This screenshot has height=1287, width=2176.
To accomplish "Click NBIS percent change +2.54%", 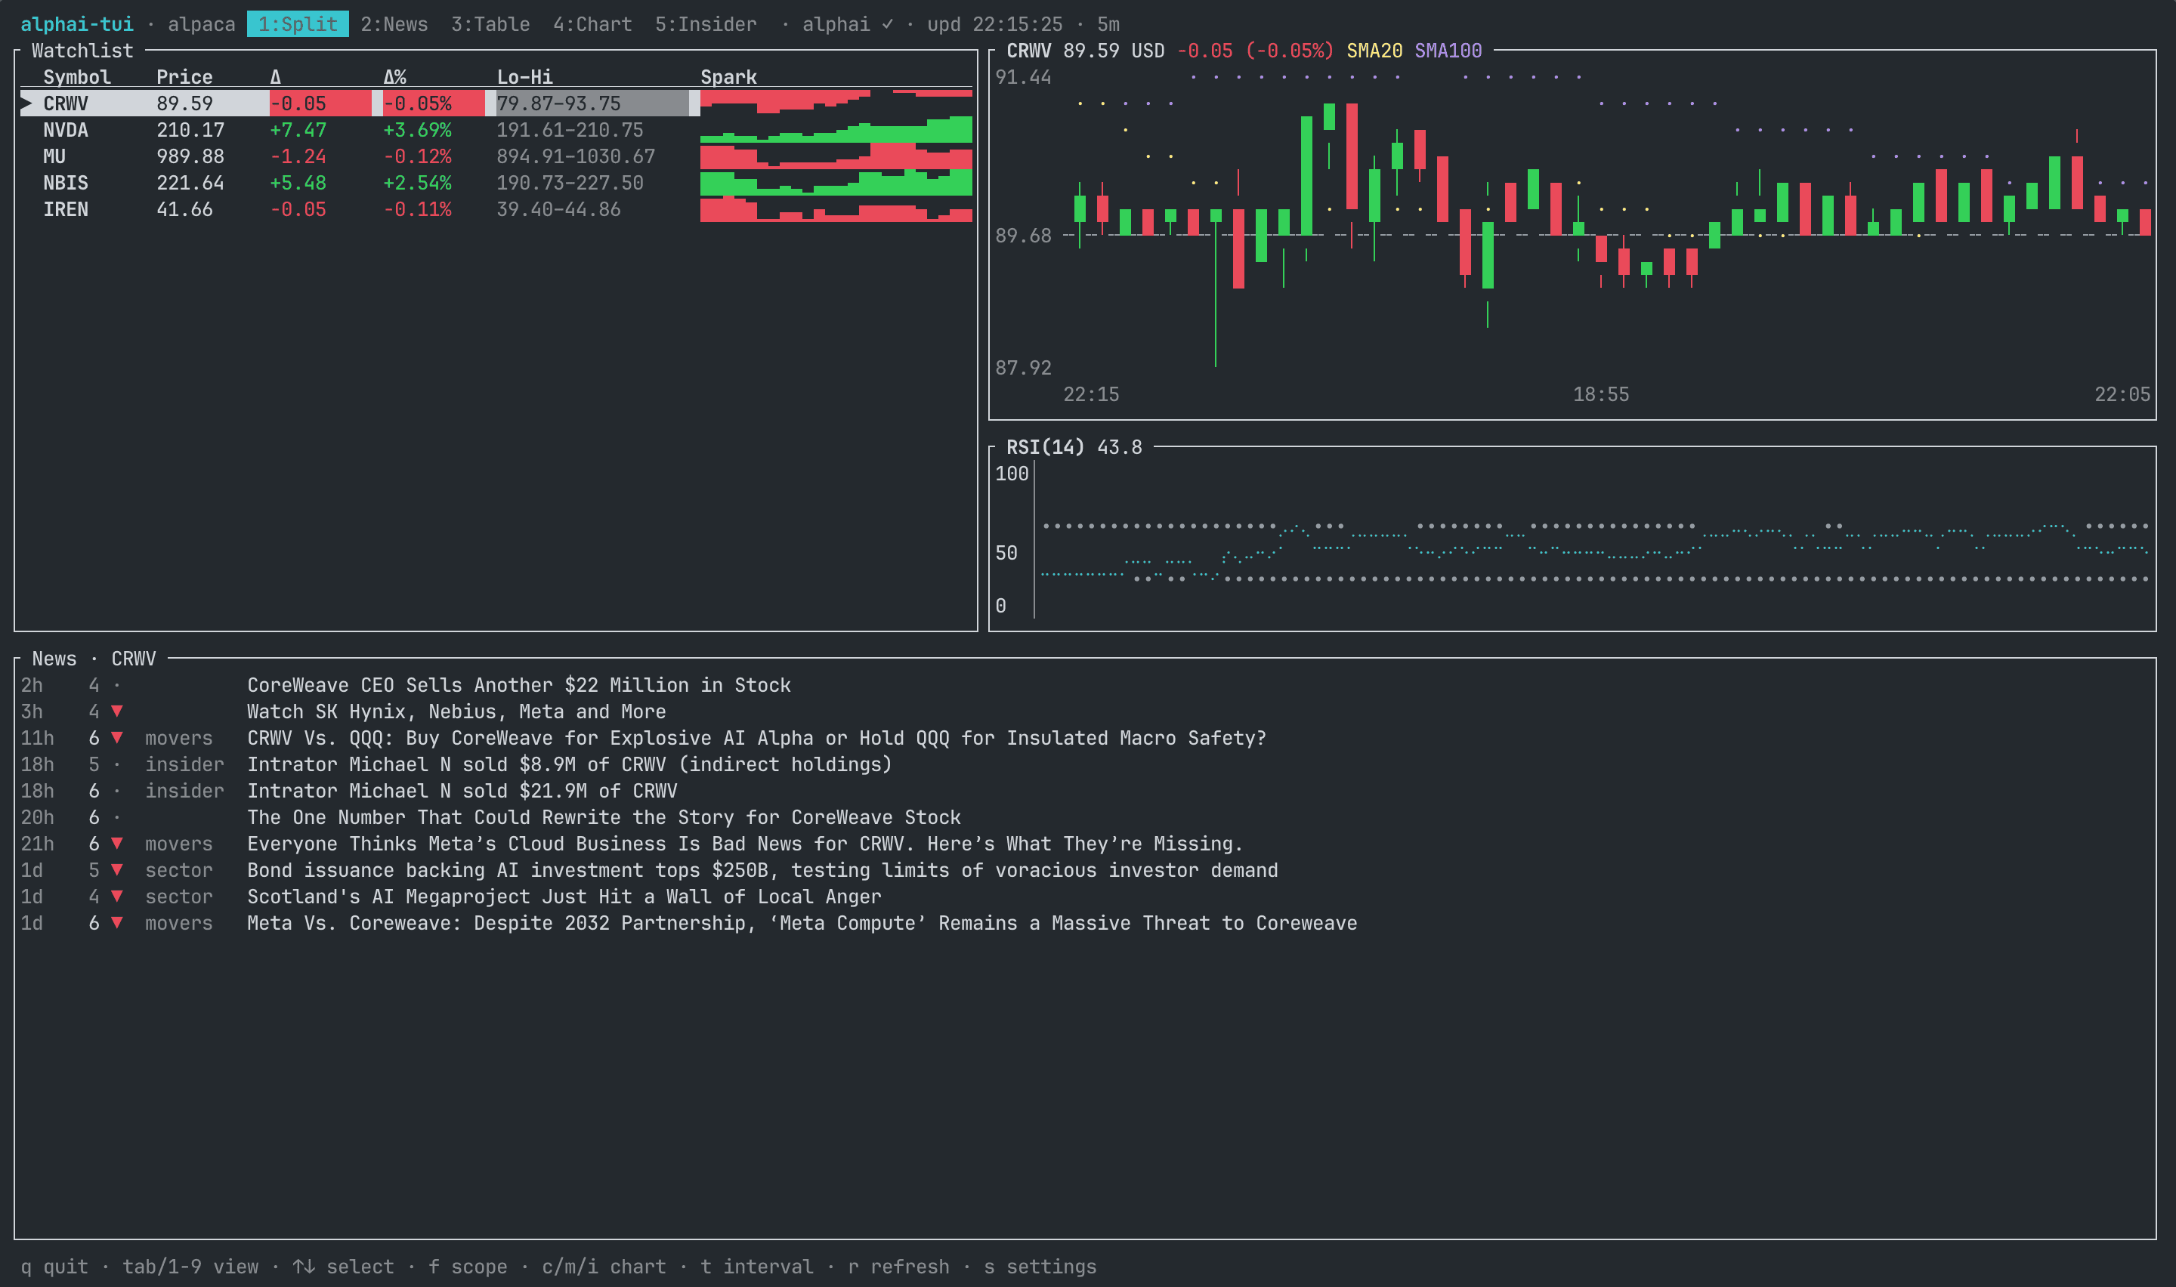I will pos(417,183).
